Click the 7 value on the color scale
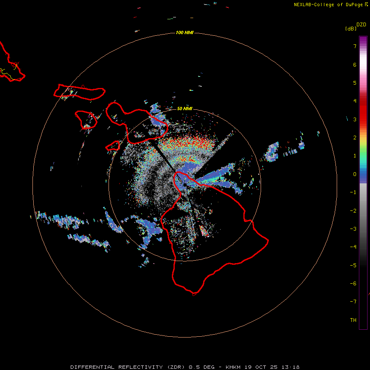Image resolution: width=370 pixels, height=370 pixels. (355, 46)
